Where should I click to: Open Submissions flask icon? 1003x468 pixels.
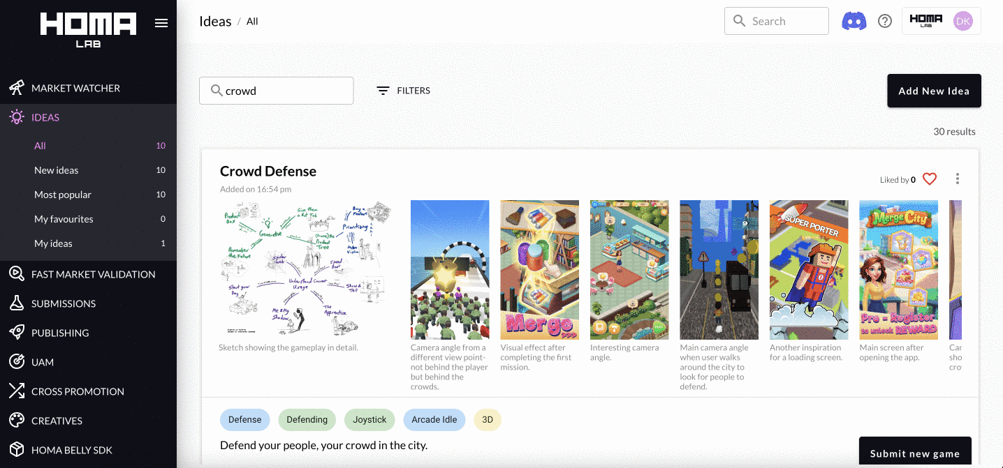click(17, 303)
